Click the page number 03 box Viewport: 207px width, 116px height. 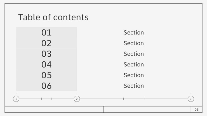click(x=197, y=109)
